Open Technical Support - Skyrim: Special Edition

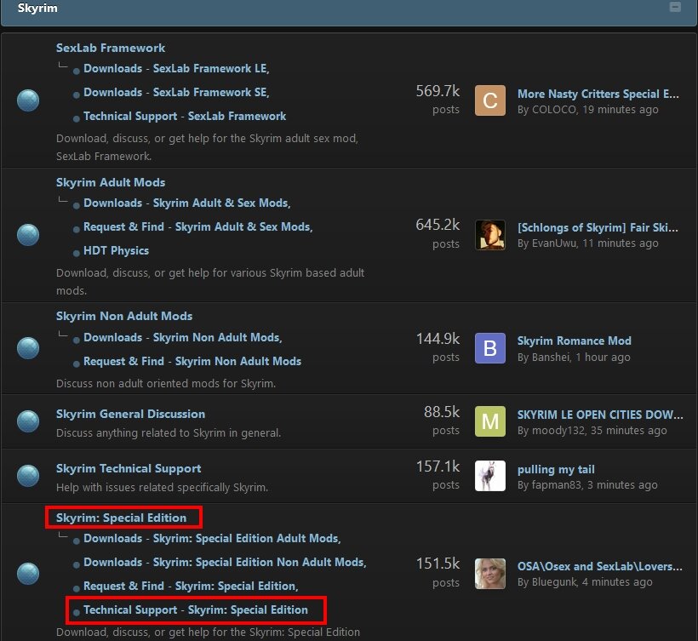(196, 610)
